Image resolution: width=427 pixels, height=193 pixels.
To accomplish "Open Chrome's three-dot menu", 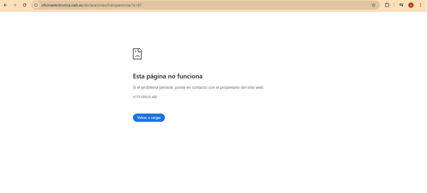I will [420, 5].
